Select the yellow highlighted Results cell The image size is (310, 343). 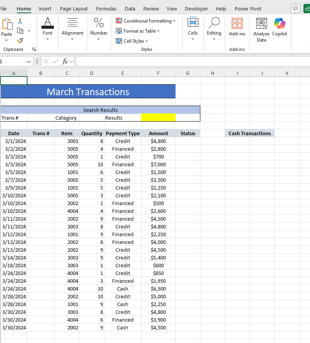(158, 117)
